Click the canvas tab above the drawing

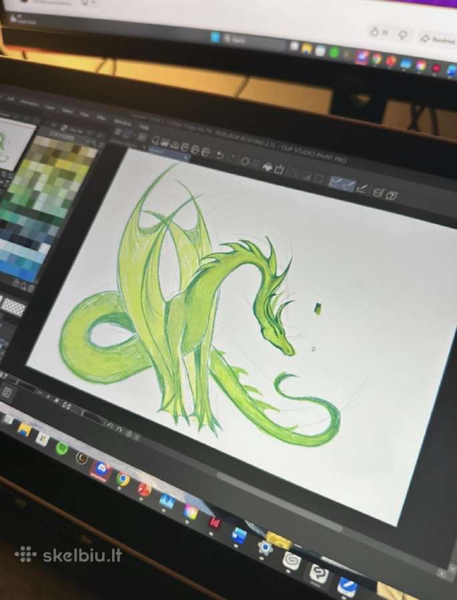169,153
